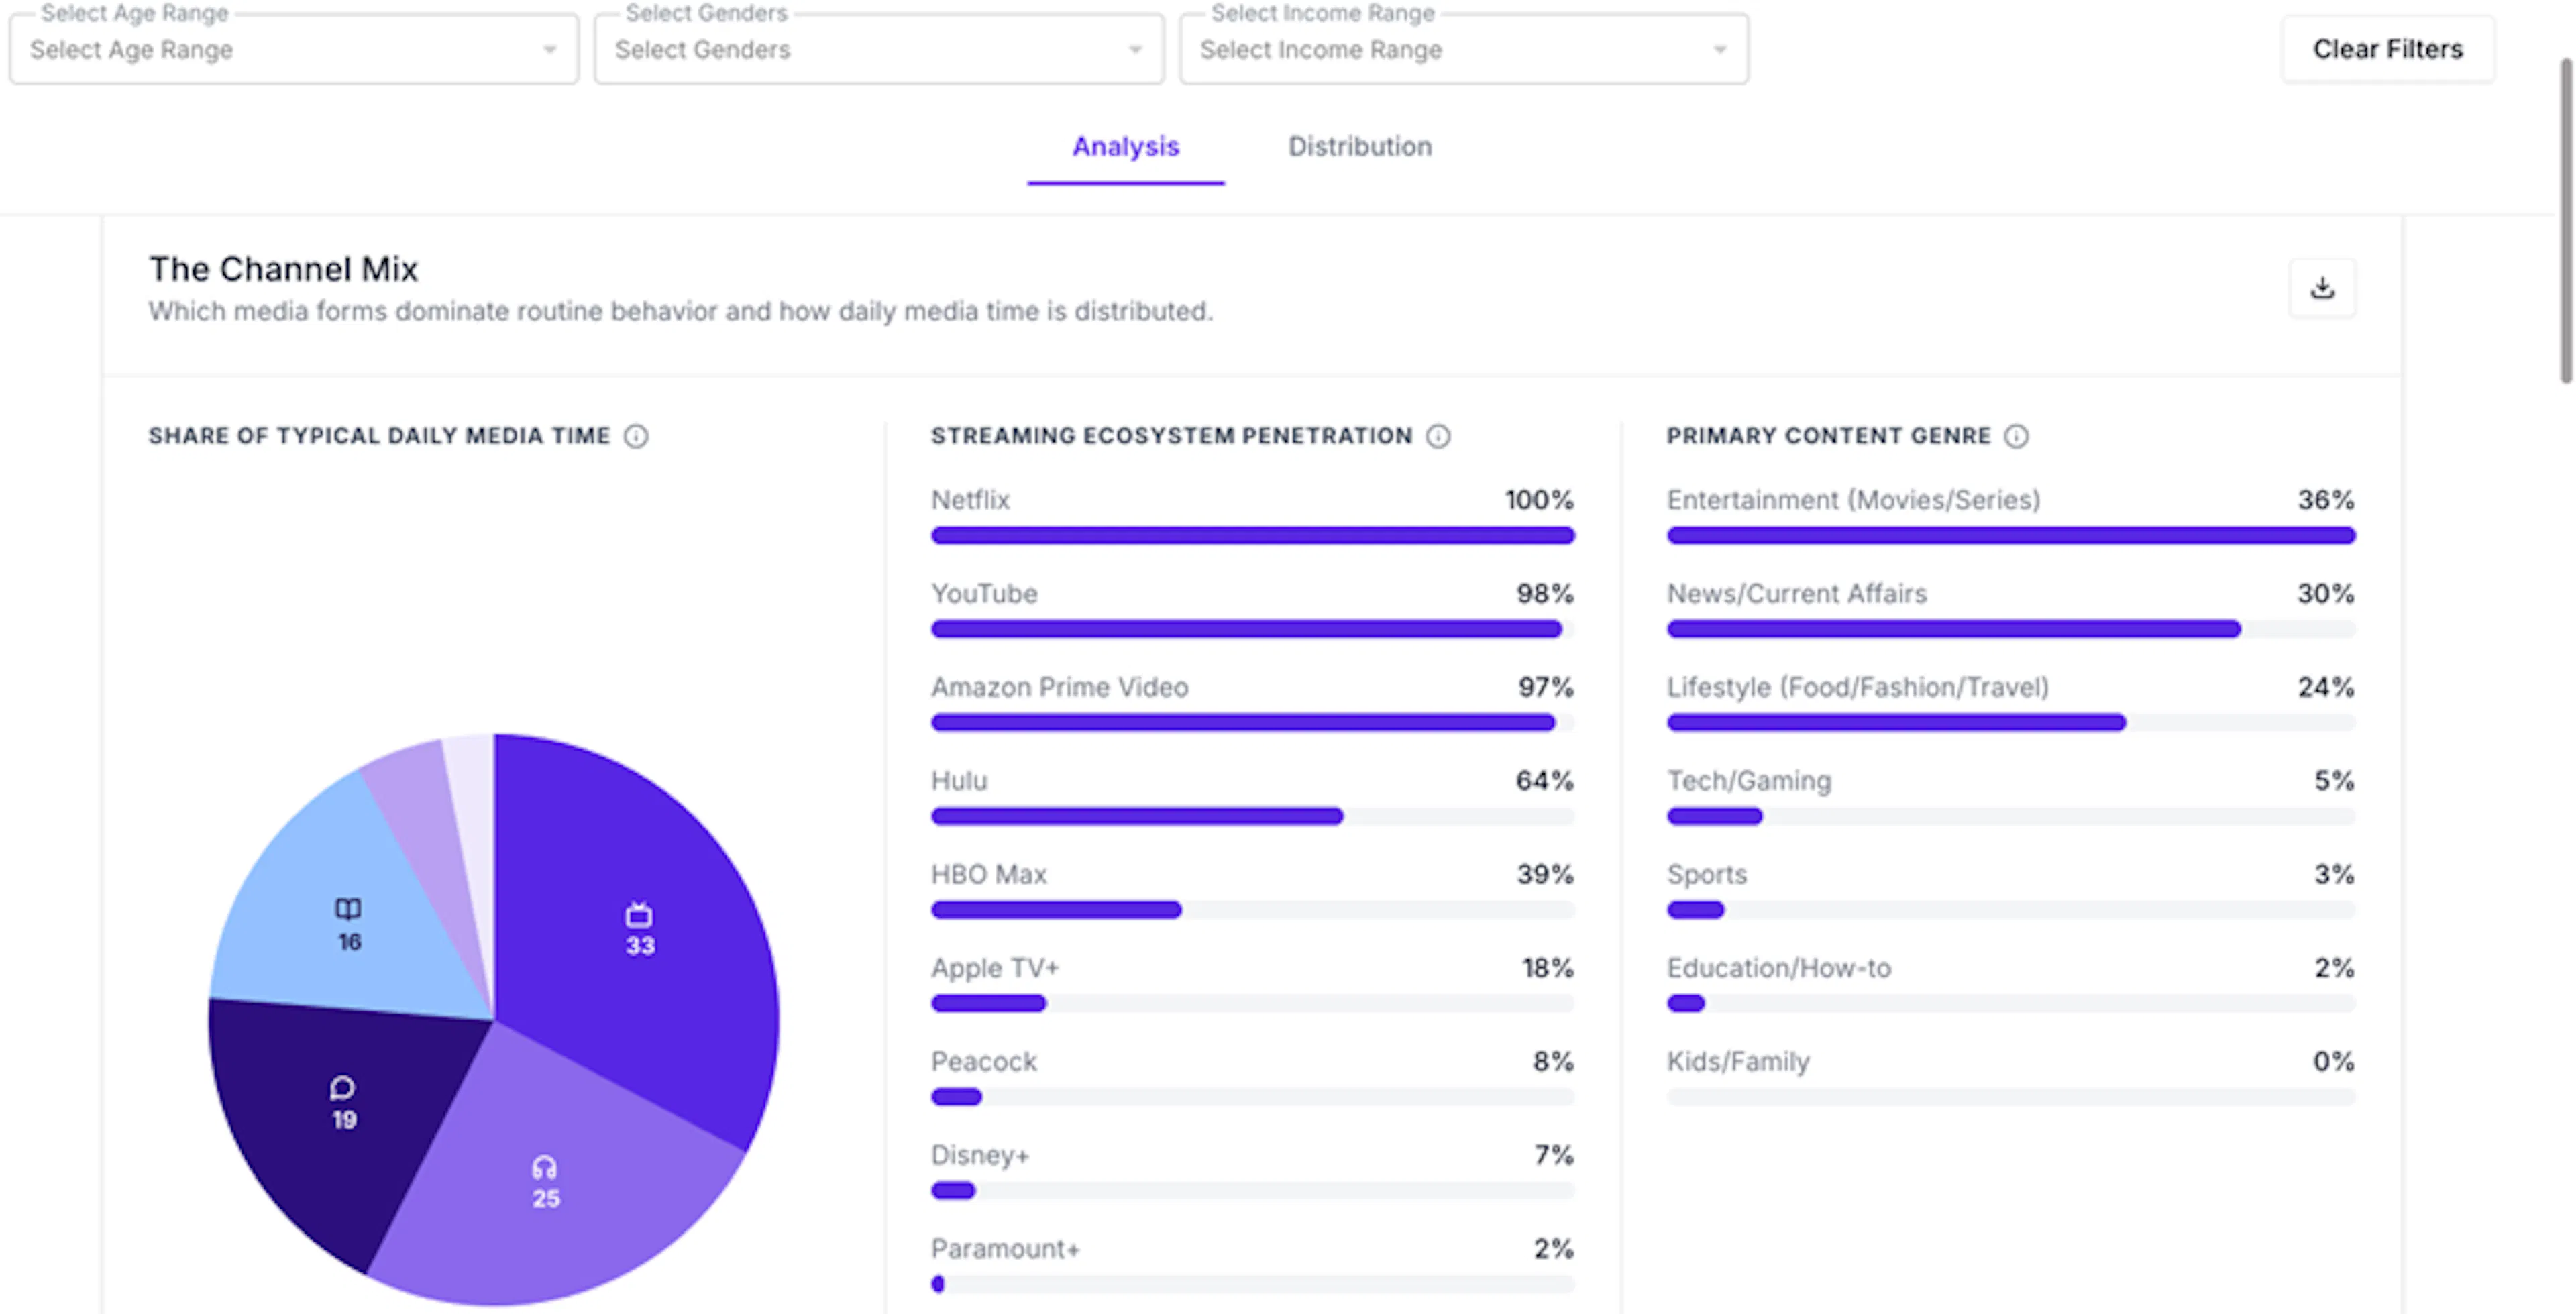Download The Channel Mix chart data
Viewport: 2576px width, 1314px height.
(2322, 288)
